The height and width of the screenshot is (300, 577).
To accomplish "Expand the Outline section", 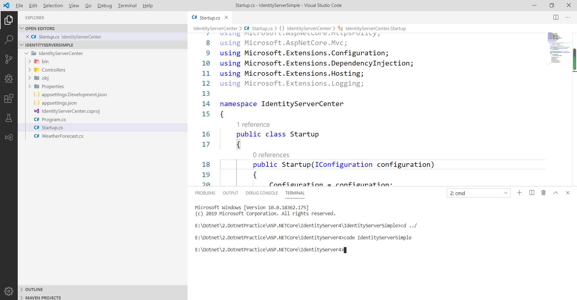I will (21, 289).
